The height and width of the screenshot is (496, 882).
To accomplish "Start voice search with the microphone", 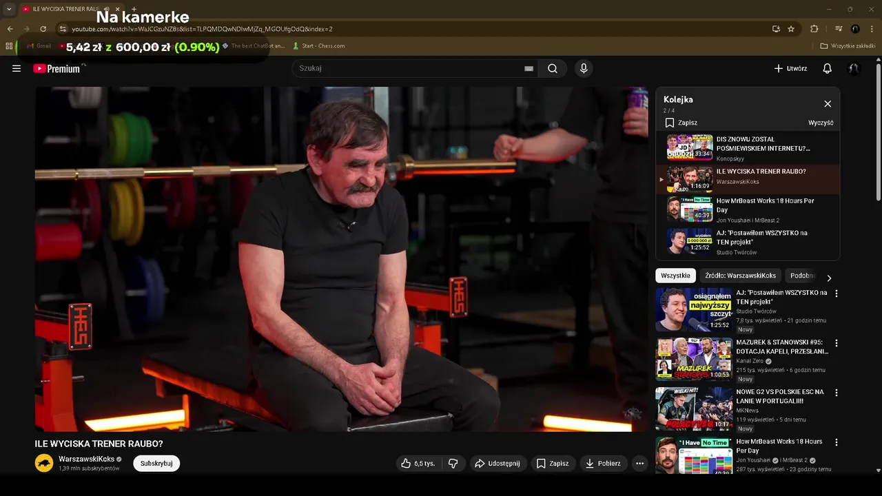I will tap(584, 68).
